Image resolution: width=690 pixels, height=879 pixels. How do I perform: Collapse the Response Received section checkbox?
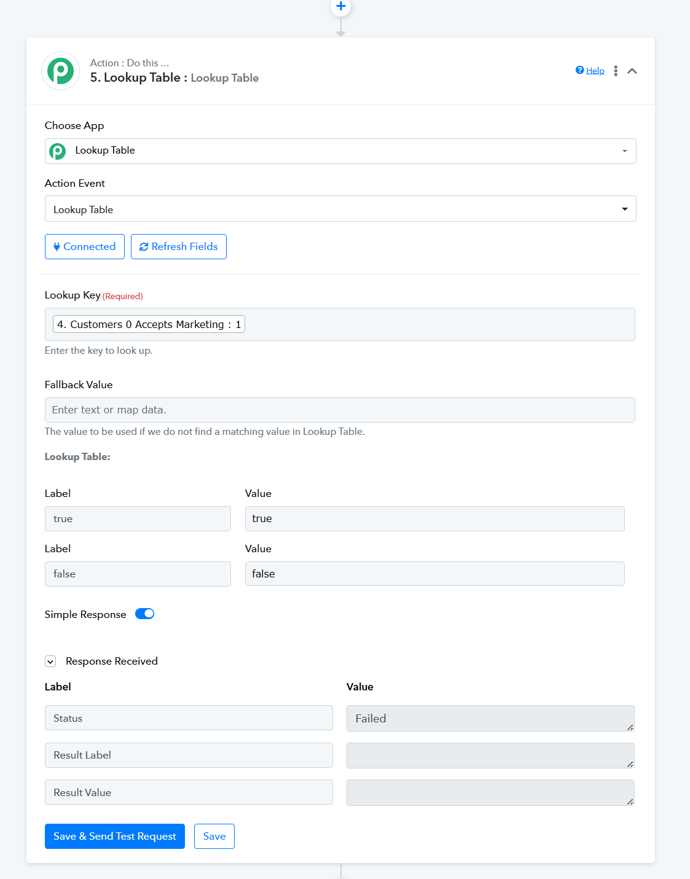tap(50, 662)
